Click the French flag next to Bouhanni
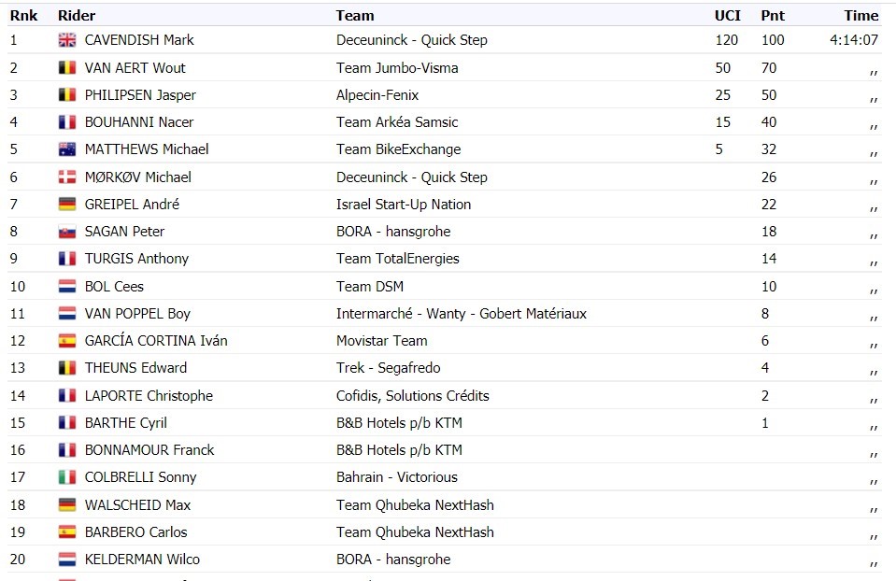The height and width of the screenshot is (581, 896). 67,122
